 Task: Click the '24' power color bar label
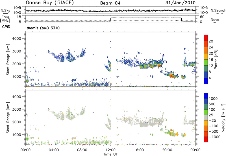211,47
